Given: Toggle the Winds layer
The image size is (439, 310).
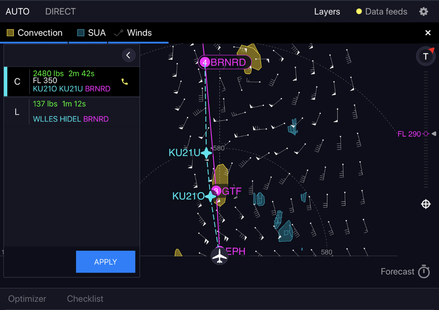Looking at the screenshot, I should point(133,33).
